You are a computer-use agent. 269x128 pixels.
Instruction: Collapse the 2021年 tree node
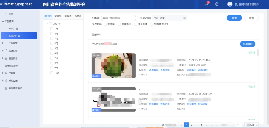coord(48,24)
